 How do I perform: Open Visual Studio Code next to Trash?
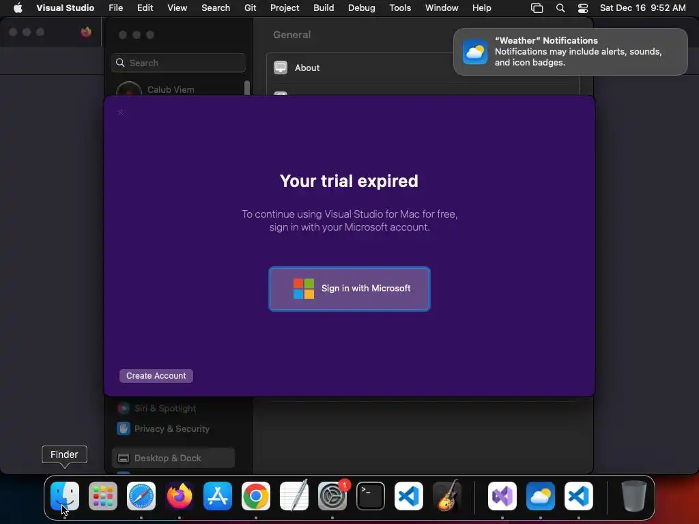[x=579, y=496]
